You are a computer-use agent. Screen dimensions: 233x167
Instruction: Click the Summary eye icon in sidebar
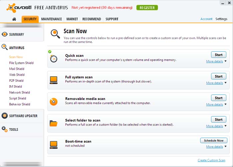[x=5, y=34]
